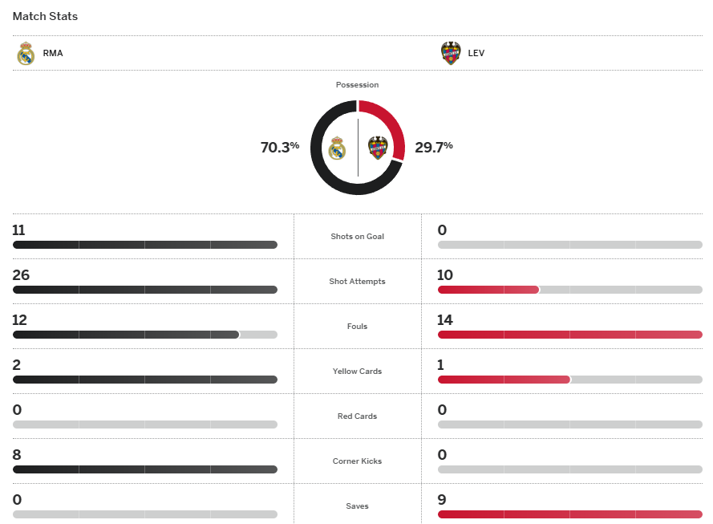713x524 pixels.
Task: Click Levante logo inside possession donut
Action: (x=378, y=148)
